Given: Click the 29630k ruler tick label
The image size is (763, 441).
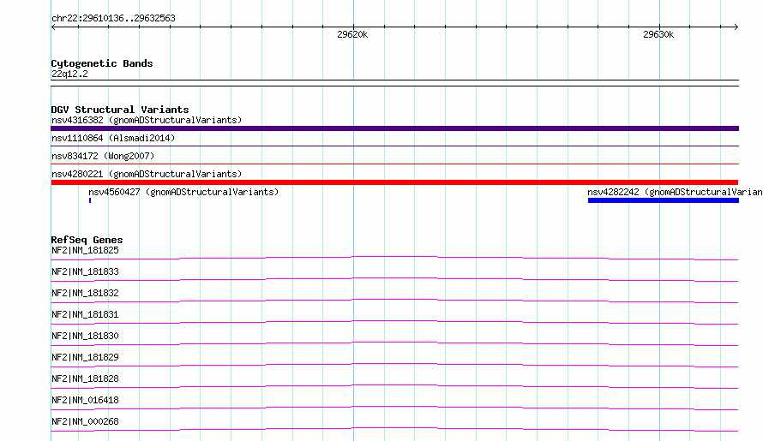Looking at the screenshot, I should pos(658,34).
